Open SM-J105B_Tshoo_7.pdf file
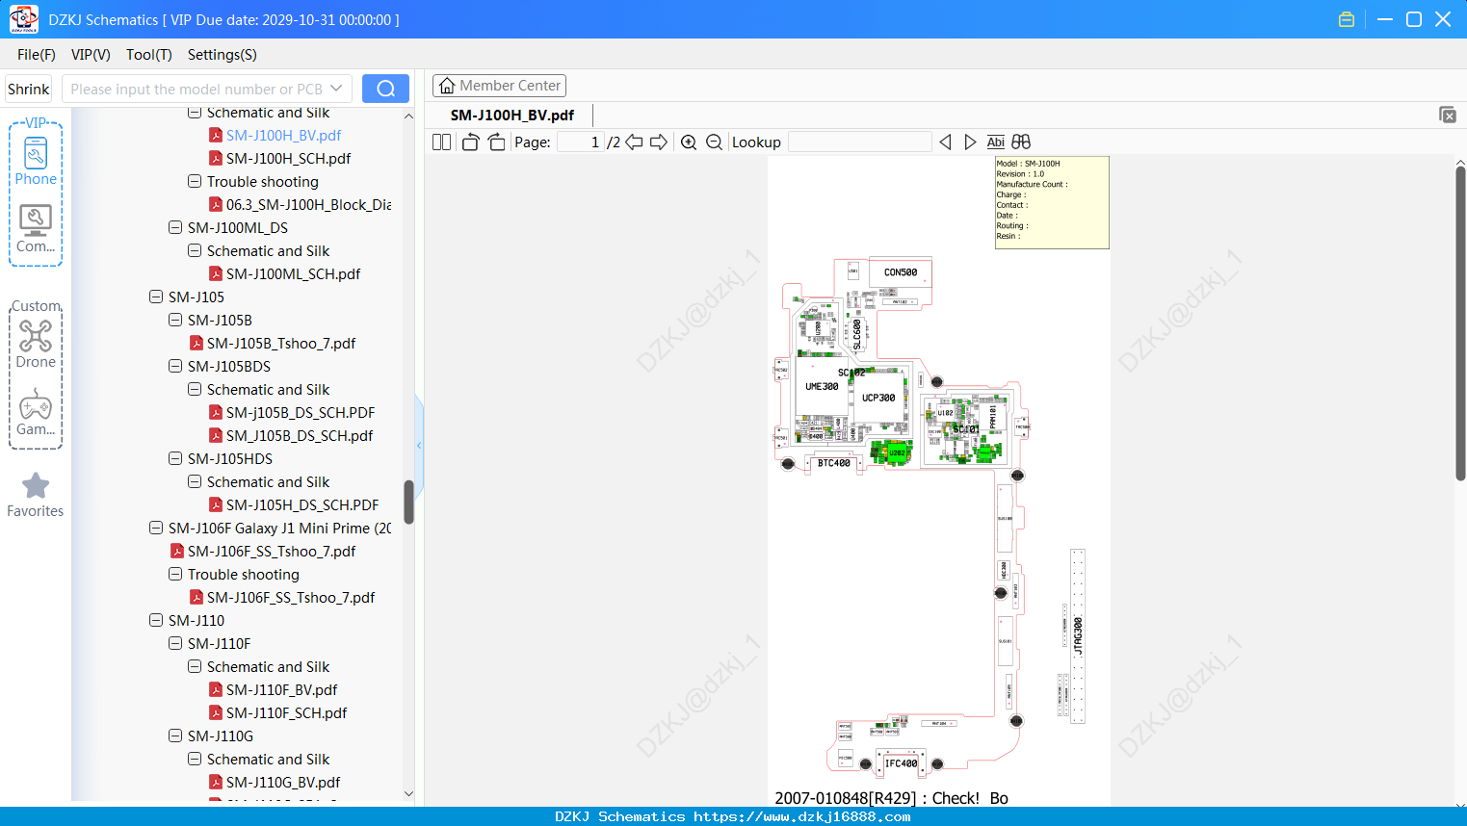Viewport: 1467px width, 826px height. coord(281,343)
